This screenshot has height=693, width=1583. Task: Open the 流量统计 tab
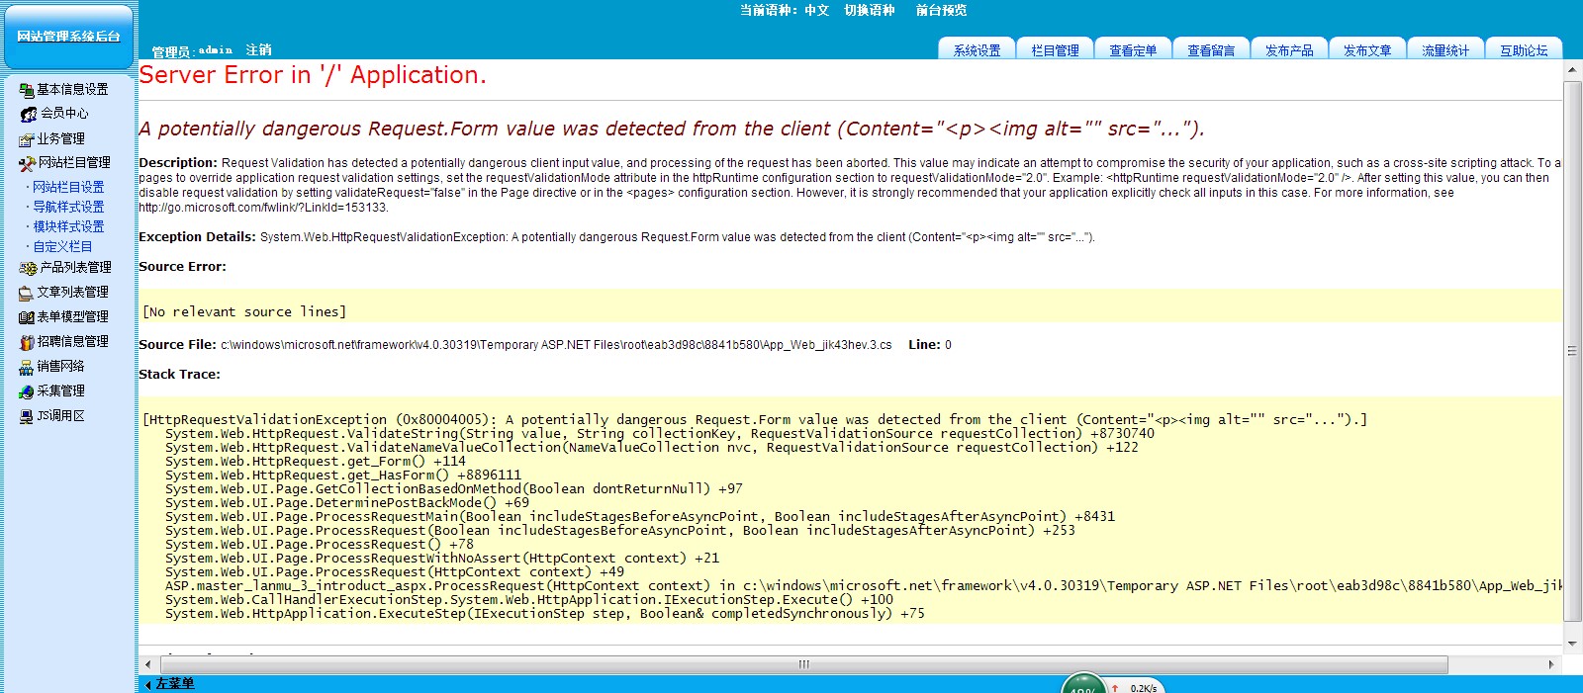coord(1445,49)
